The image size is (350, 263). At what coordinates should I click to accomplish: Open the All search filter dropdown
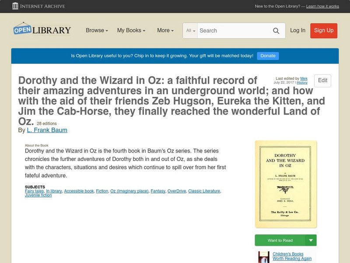(190, 31)
